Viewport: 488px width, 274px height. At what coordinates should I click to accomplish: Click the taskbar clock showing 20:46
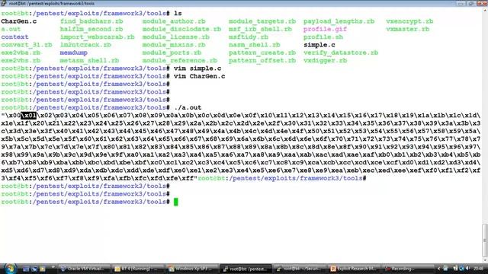(x=478, y=268)
